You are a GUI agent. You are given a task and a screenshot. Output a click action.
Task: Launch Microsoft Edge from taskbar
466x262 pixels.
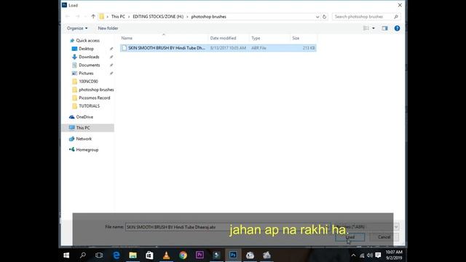click(x=116, y=255)
